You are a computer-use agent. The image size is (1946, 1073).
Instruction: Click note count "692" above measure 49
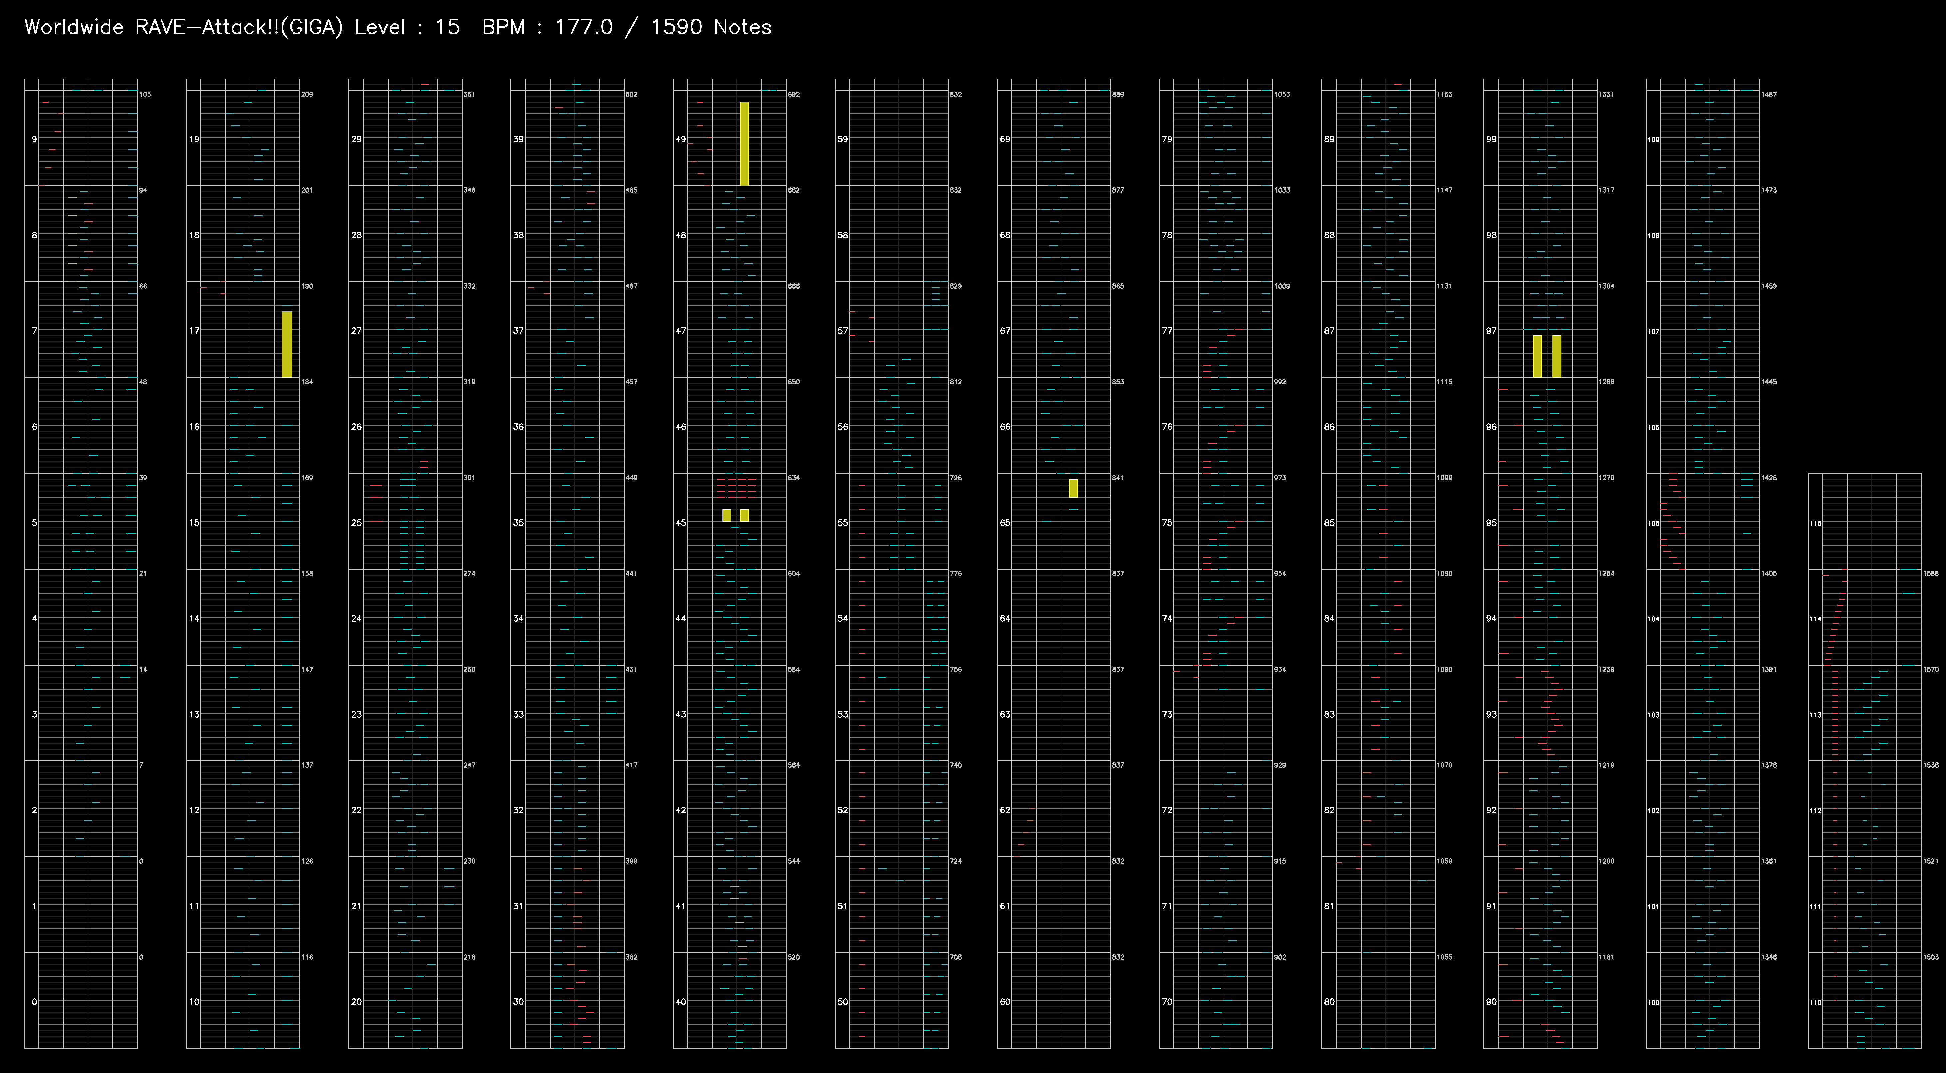794,95
